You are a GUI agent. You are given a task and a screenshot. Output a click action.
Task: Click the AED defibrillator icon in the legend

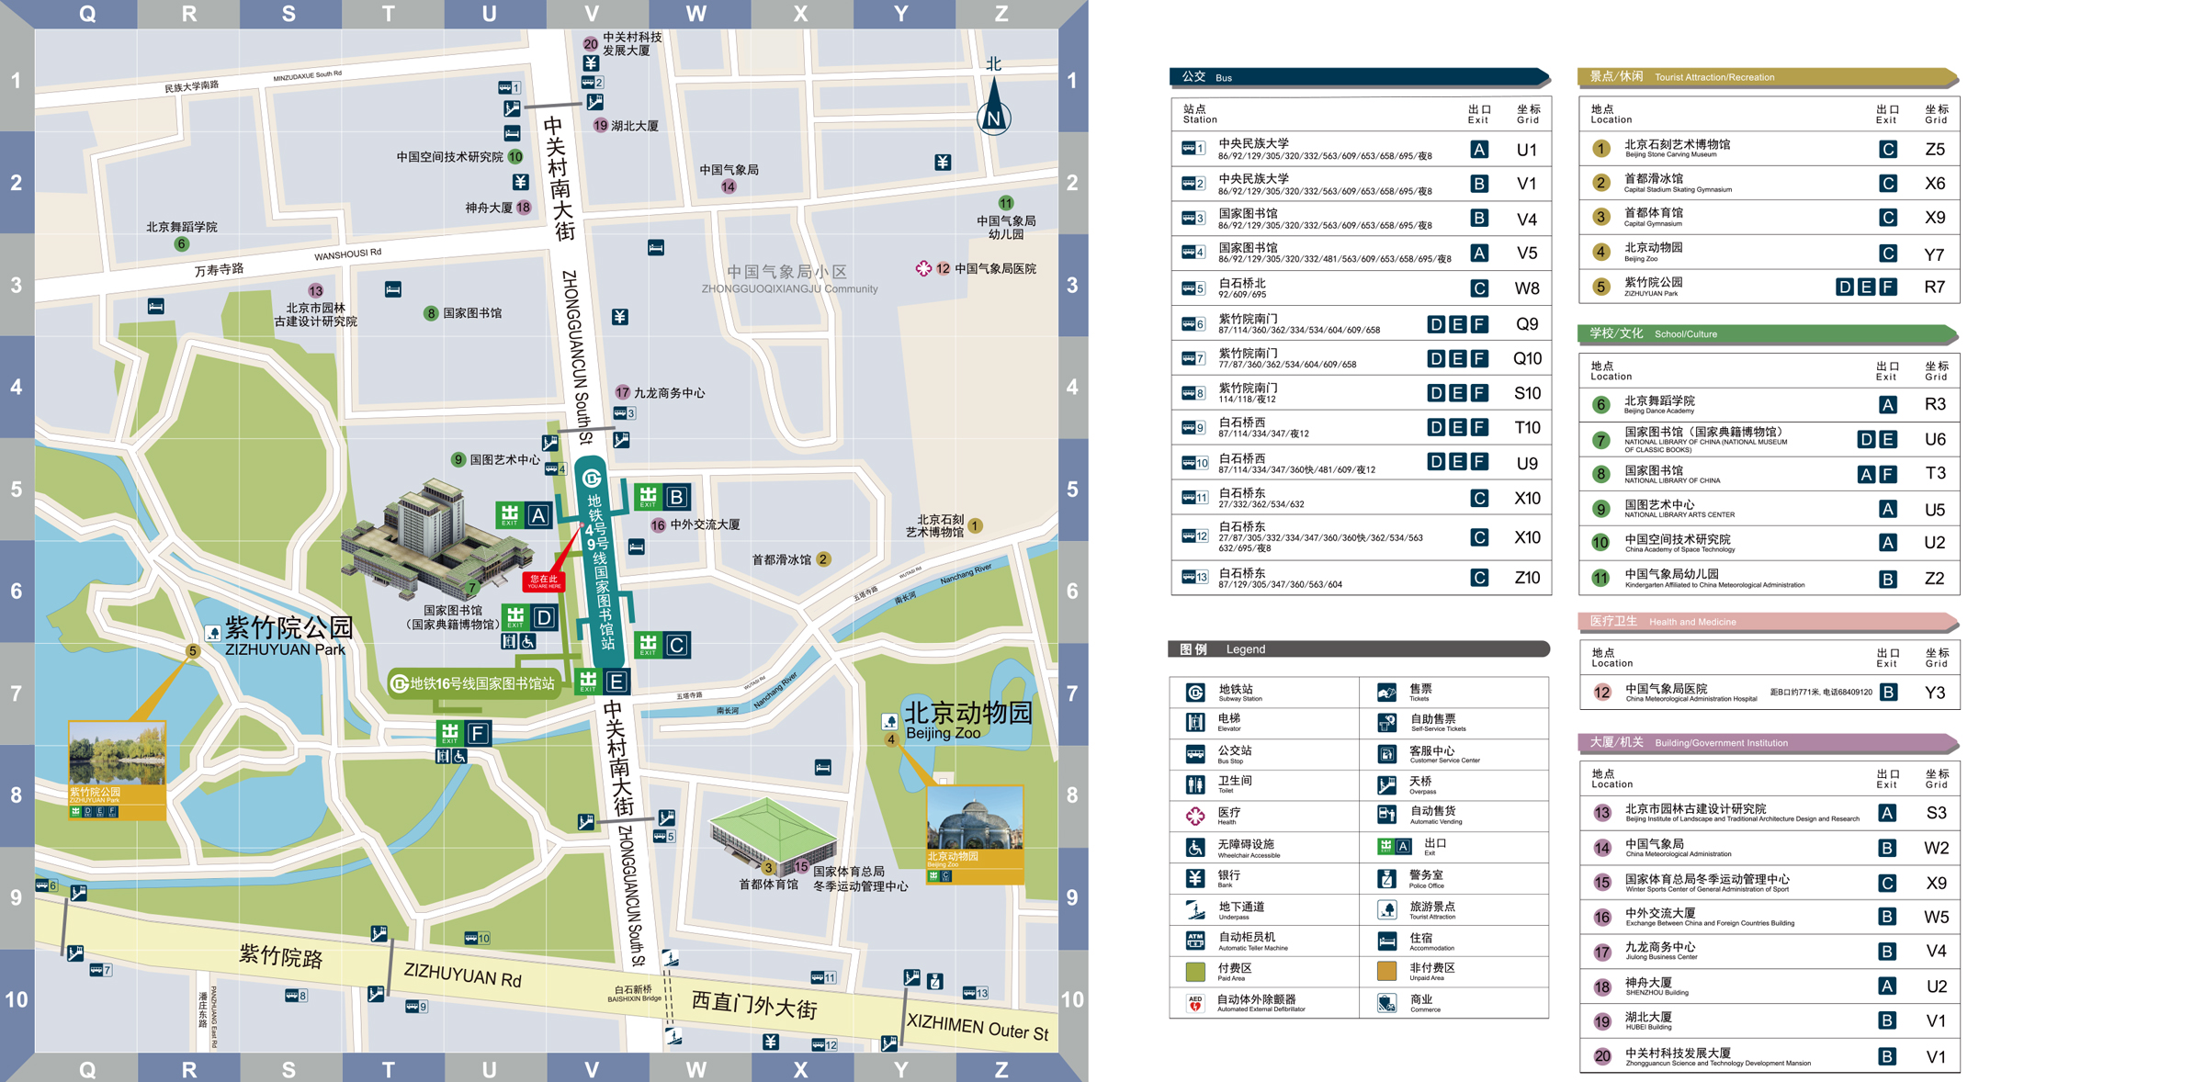point(1194,1003)
